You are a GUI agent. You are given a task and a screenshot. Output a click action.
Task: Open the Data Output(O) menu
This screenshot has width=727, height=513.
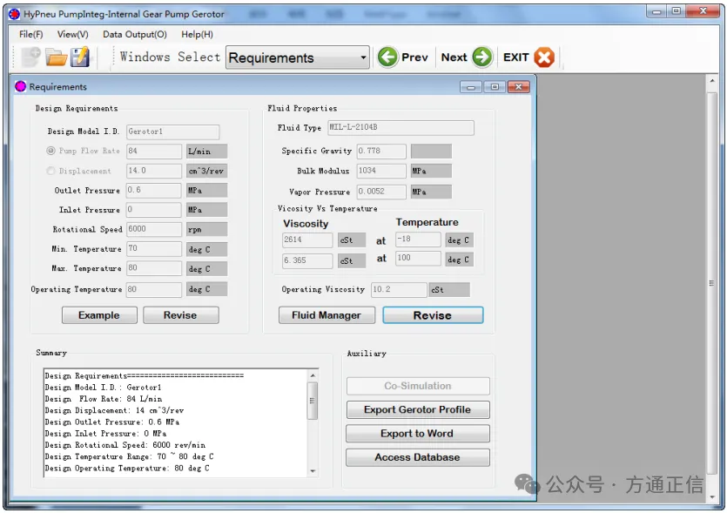click(x=135, y=34)
